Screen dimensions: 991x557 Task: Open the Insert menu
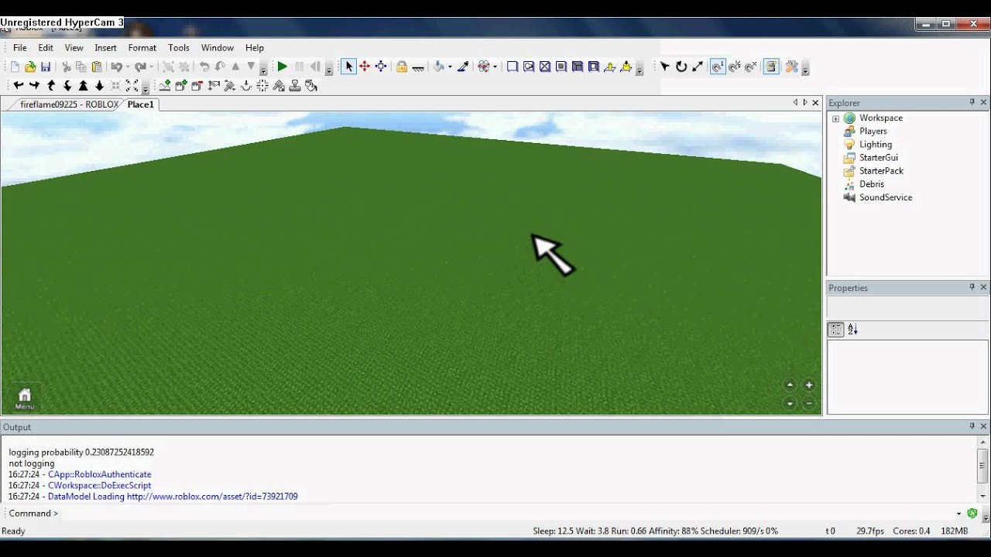tap(105, 48)
